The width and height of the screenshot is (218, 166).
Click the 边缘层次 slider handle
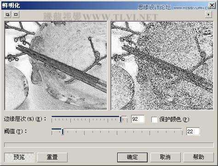tap(120, 119)
